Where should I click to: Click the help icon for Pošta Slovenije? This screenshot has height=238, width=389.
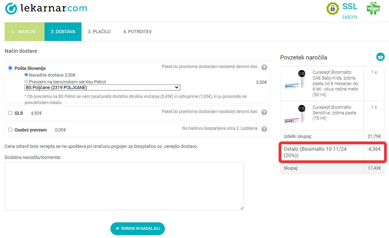264,67
